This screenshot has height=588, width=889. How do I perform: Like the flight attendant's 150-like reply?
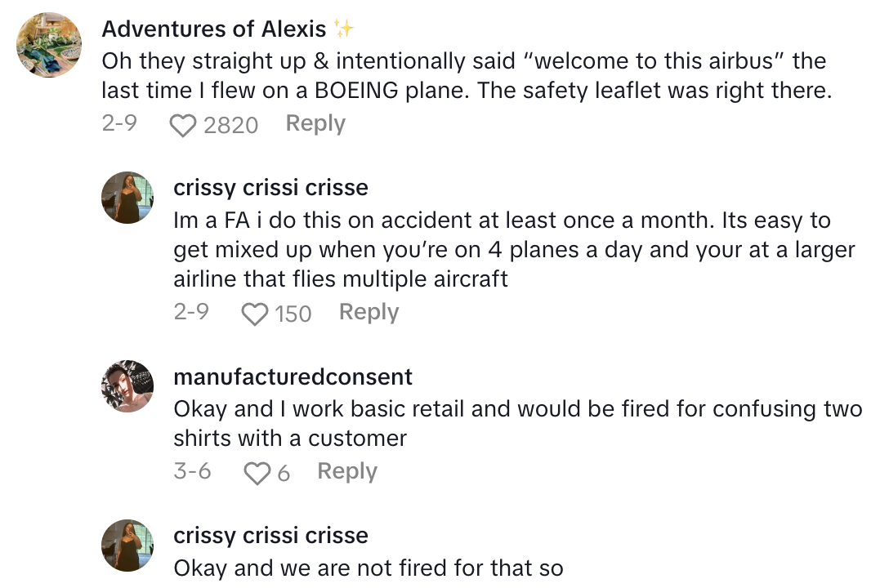point(256,314)
